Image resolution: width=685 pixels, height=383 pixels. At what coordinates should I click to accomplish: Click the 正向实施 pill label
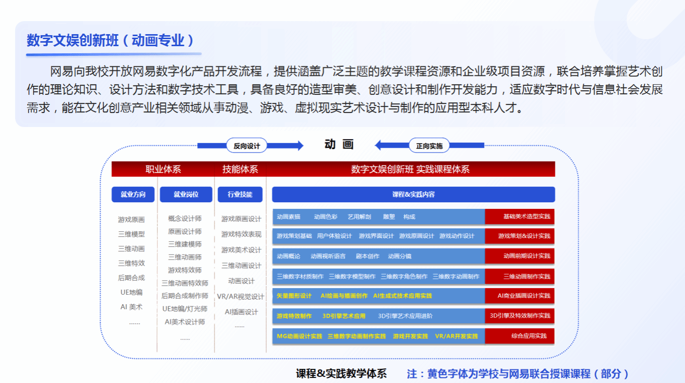(x=429, y=146)
